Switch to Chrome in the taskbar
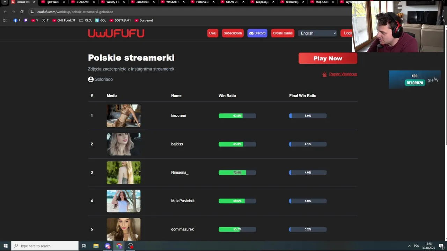Screen dimensions: 447x251 [x=119, y=246]
